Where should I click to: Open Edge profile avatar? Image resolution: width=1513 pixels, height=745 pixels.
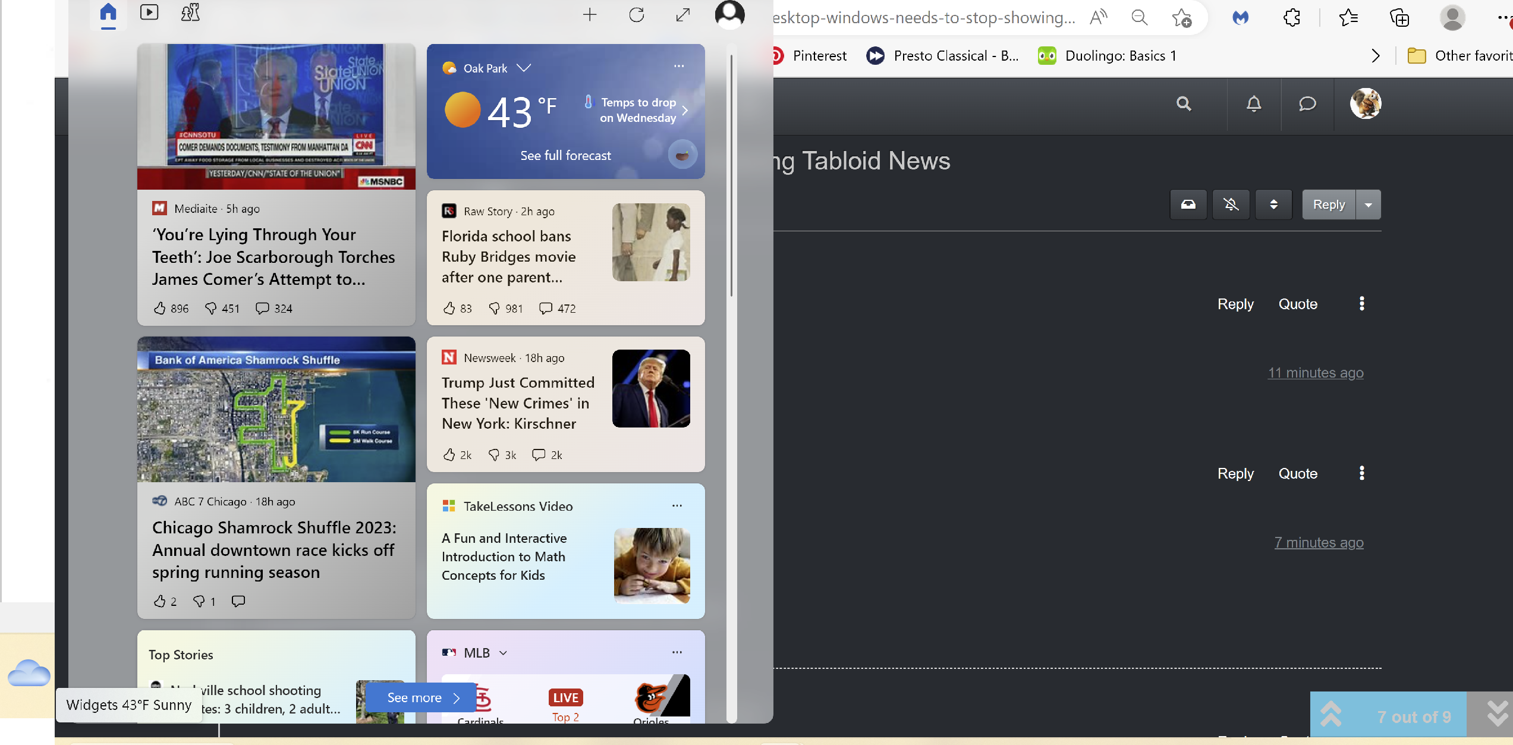1452,17
